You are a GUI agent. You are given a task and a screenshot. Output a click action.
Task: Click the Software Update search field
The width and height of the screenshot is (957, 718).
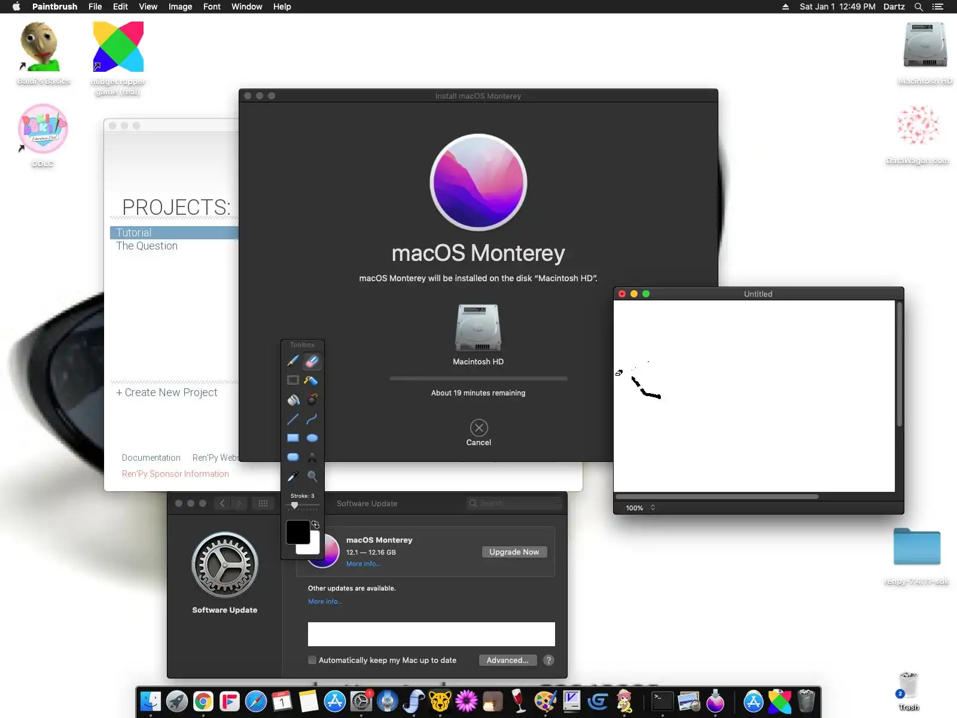(514, 503)
